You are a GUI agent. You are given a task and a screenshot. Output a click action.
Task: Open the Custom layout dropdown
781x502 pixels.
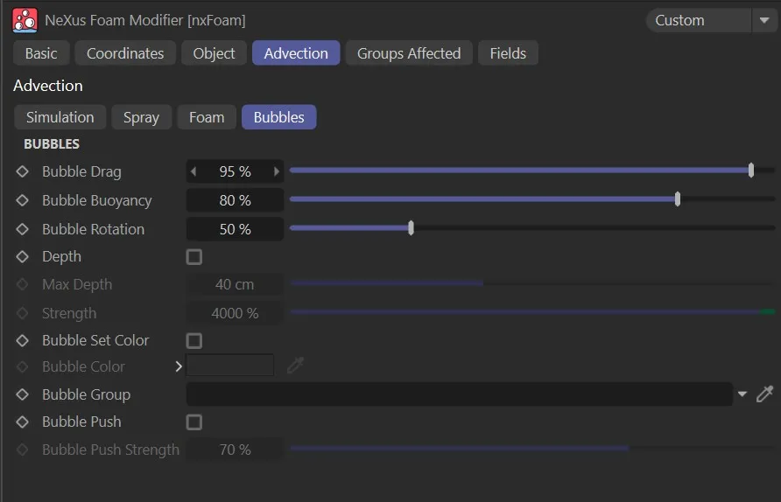coord(710,20)
